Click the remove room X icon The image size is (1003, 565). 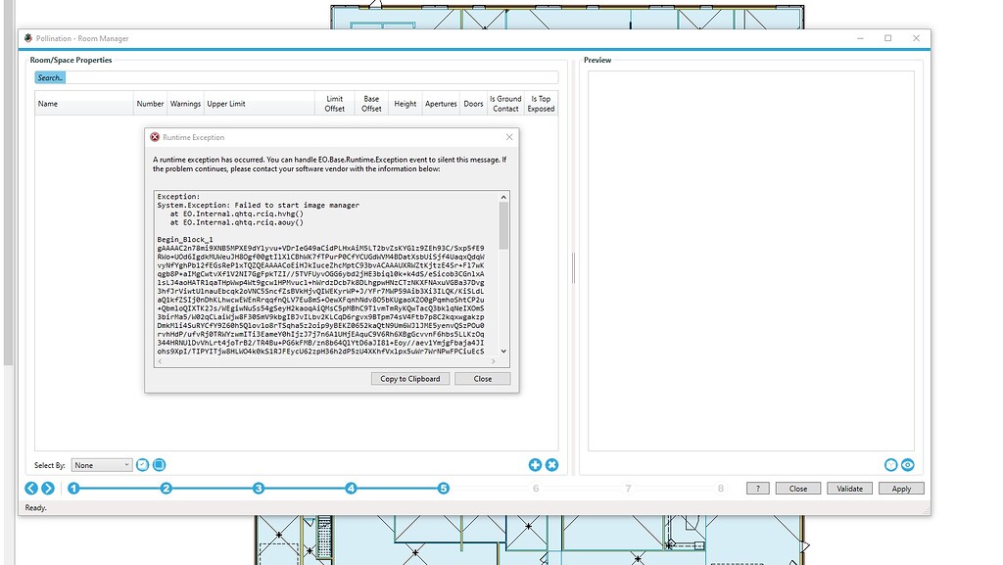pos(551,464)
